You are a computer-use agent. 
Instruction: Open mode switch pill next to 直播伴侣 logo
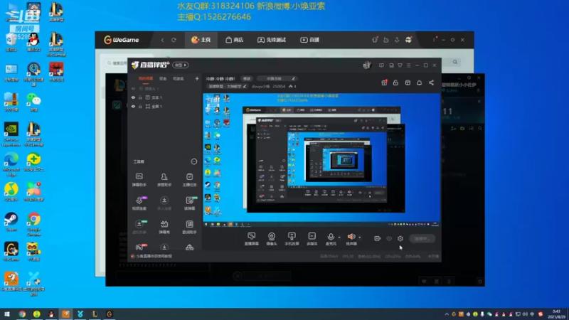(x=181, y=65)
